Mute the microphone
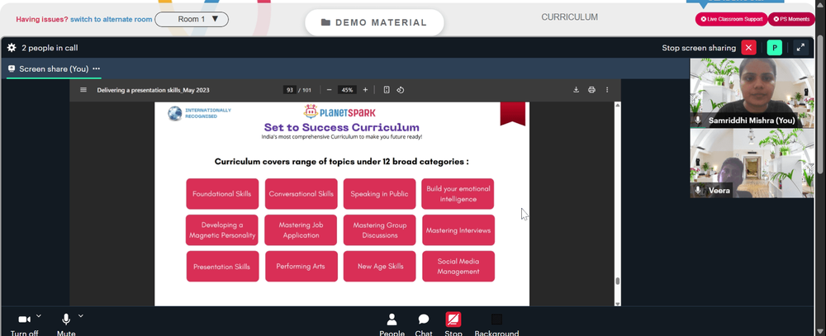The height and width of the screenshot is (336, 826). (x=66, y=320)
